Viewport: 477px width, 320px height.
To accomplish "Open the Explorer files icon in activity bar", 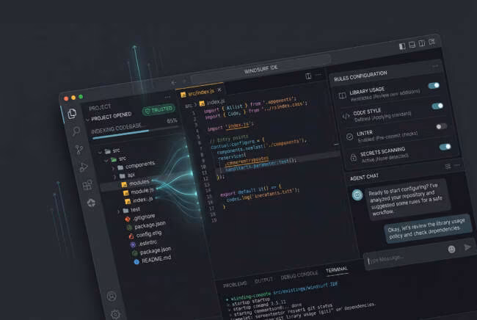I will 72,114.
